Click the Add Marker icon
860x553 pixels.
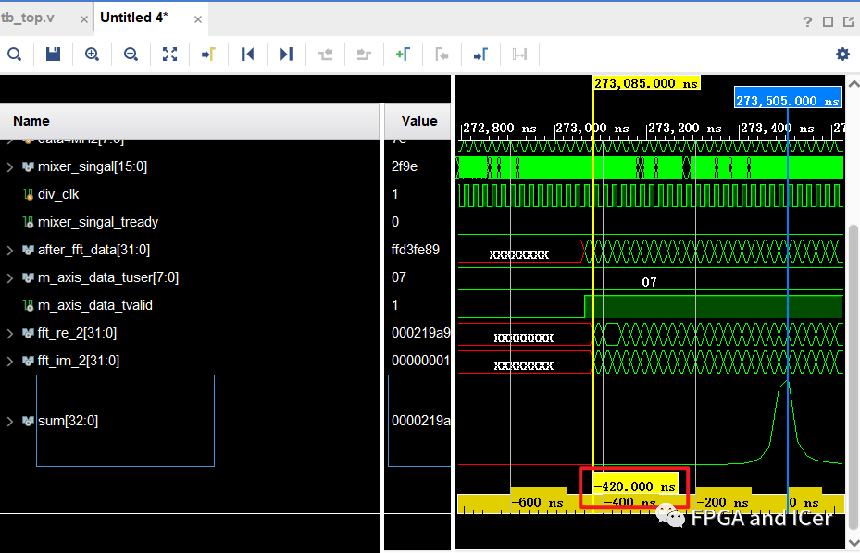(x=403, y=55)
